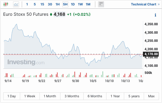Click the 4,250.00 axis label
This screenshot has height=103, width=162.
point(151,41)
